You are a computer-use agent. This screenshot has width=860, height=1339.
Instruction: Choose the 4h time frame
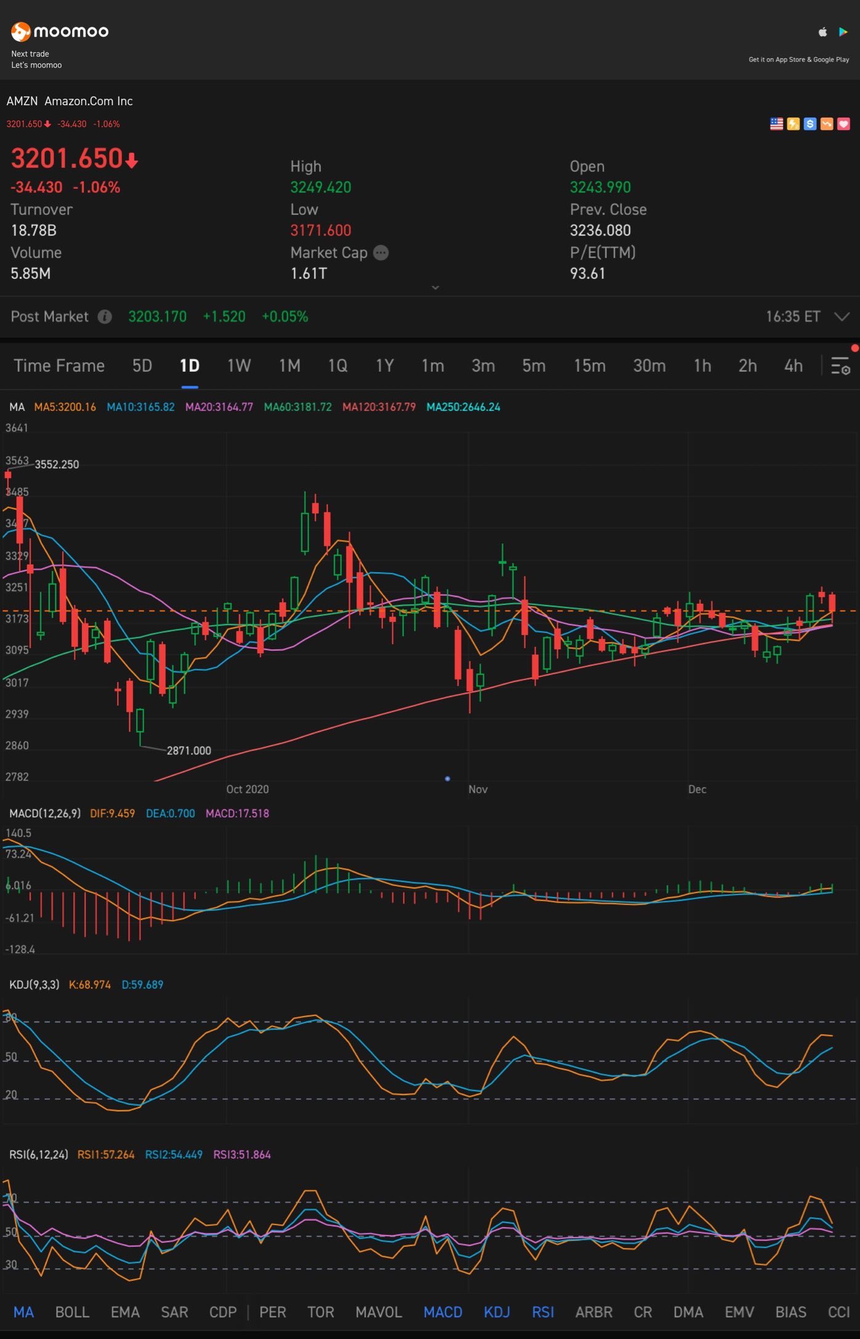[x=794, y=366]
